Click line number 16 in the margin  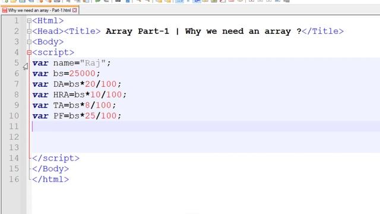pyautogui.click(x=14, y=180)
